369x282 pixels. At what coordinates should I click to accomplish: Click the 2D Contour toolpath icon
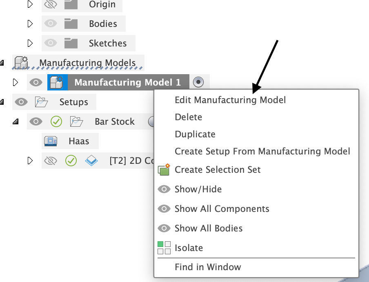pos(91,160)
